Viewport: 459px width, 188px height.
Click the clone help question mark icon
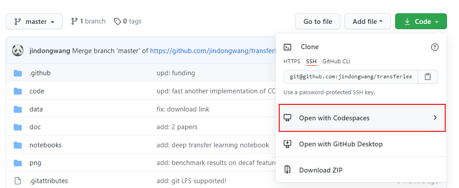tap(435, 47)
